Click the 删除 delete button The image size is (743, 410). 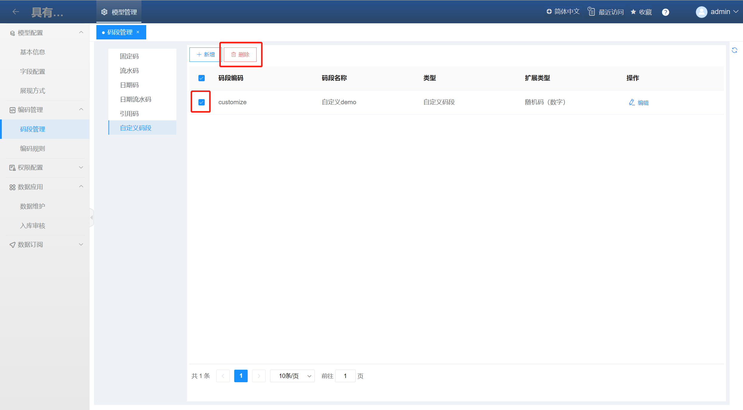[240, 55]
